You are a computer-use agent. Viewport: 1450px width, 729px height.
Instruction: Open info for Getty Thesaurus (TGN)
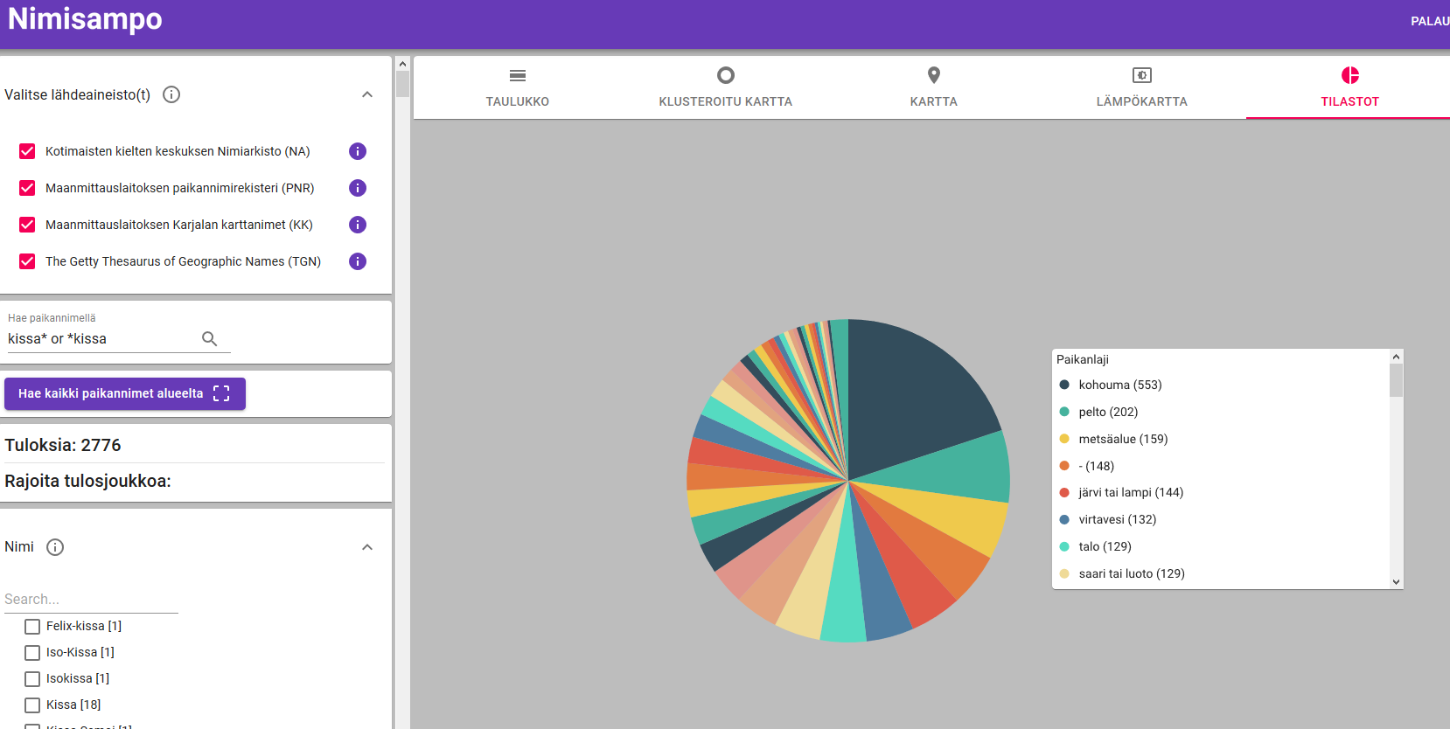pos(358,261)
